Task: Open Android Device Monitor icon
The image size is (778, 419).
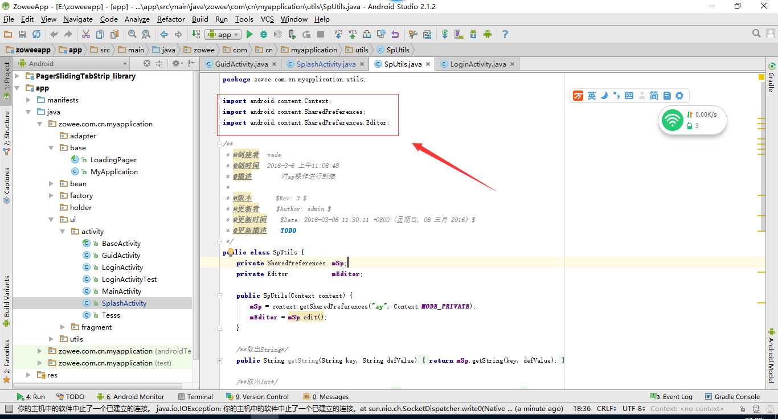Action: point(488,34)
